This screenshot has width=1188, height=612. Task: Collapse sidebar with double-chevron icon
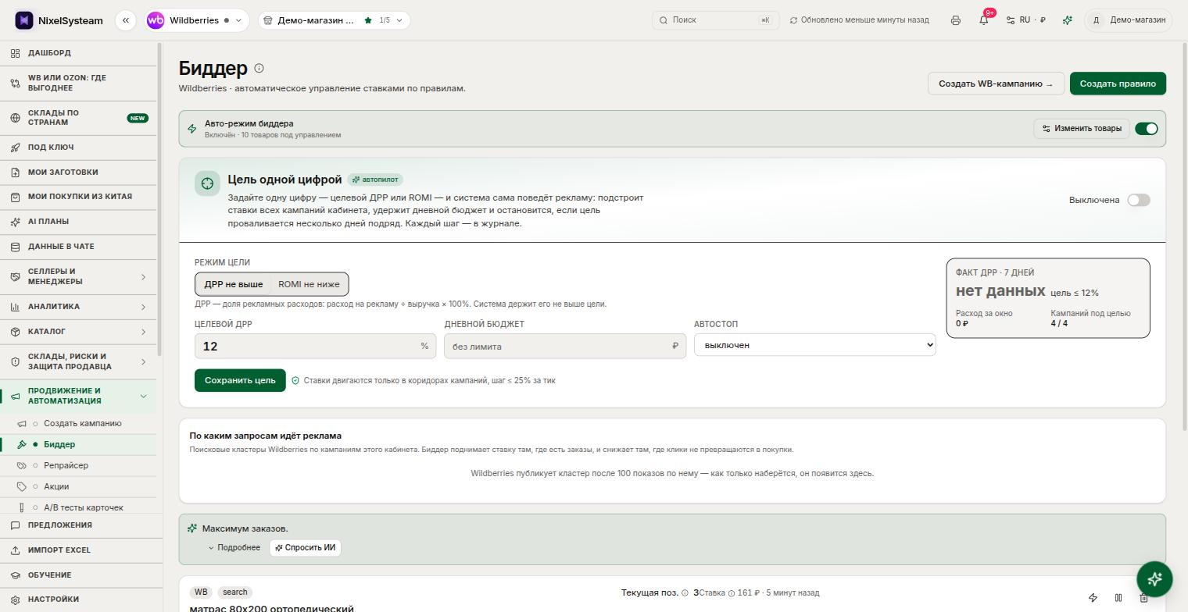tap(125, 20)
